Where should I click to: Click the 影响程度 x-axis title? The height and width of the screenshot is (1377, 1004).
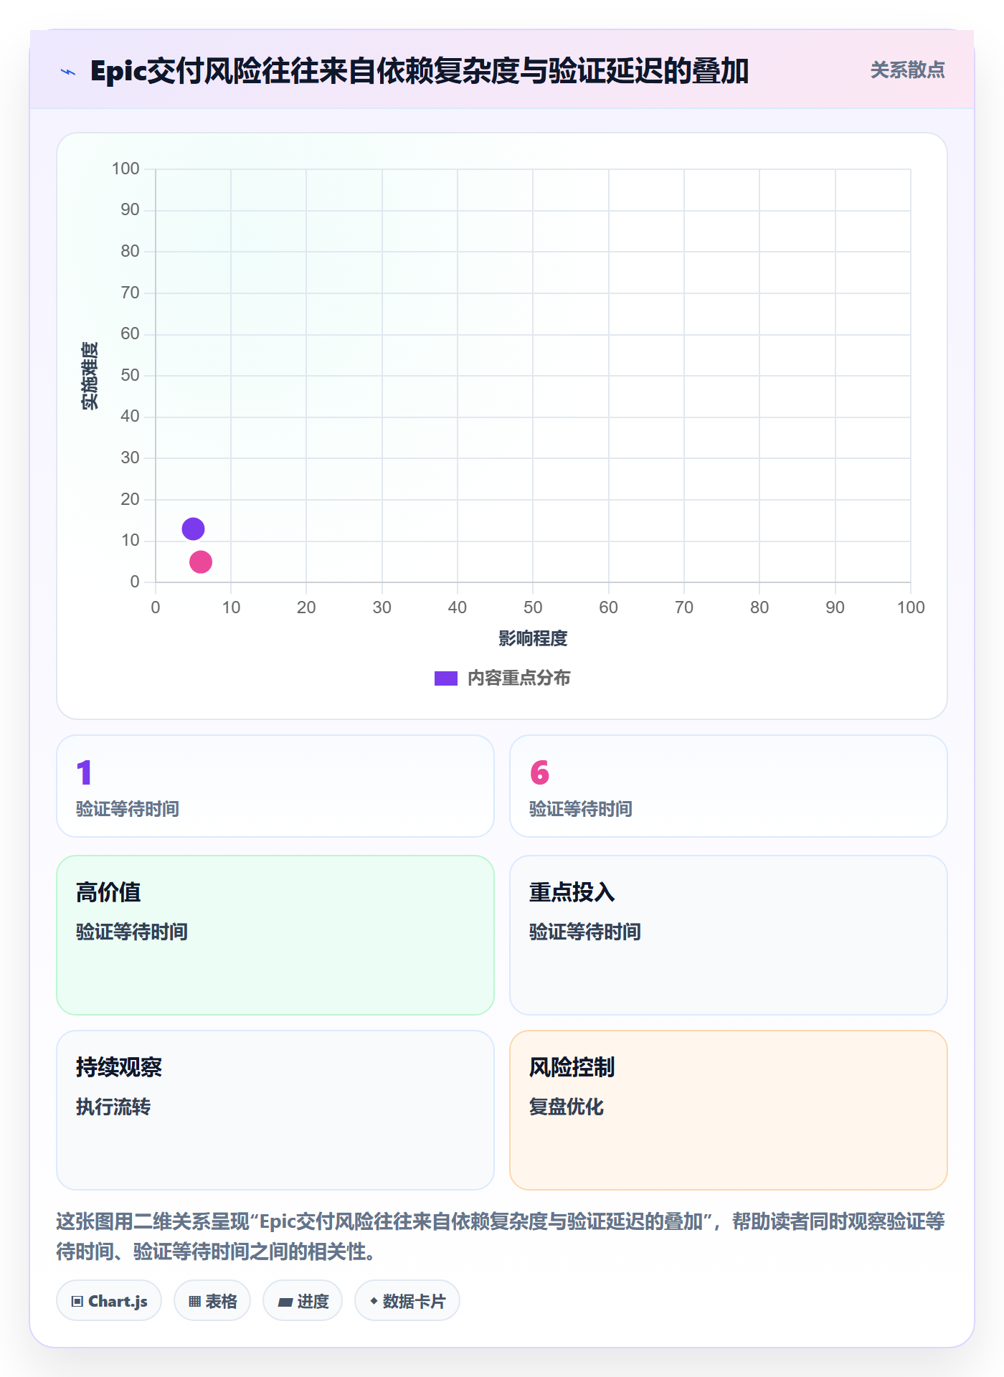pyautogui.click(x=533, y=638)
